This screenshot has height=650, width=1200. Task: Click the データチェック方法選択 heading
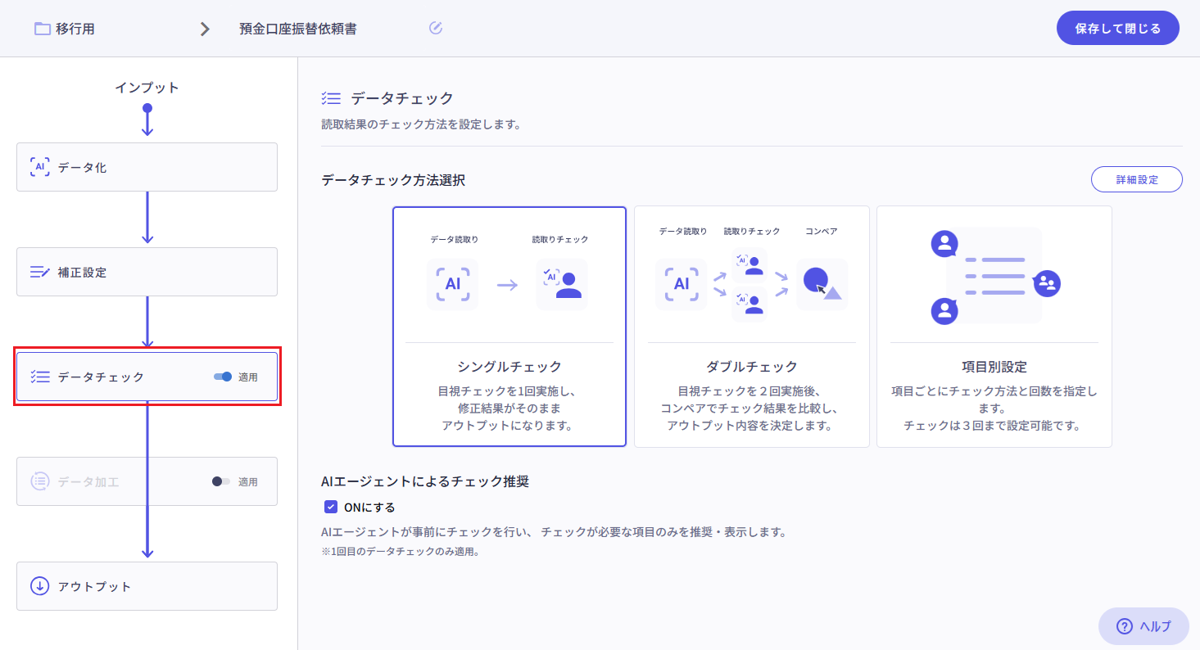(393, 180)
